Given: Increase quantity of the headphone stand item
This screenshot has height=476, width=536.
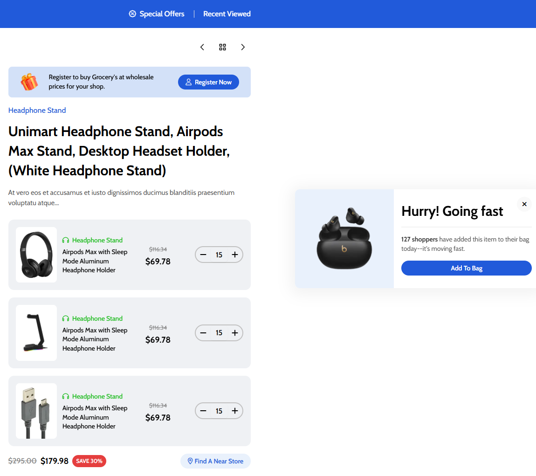Looking at the screenshot, I should (x=235, y=333).
